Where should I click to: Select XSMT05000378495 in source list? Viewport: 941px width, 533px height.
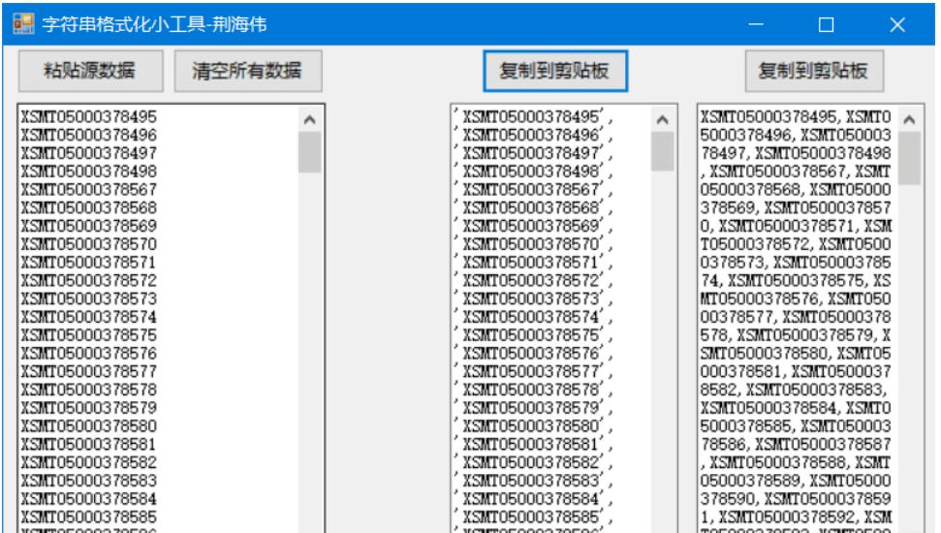89,116
